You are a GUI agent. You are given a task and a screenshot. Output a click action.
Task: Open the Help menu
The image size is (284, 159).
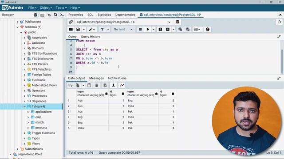[x=75, y=8]
